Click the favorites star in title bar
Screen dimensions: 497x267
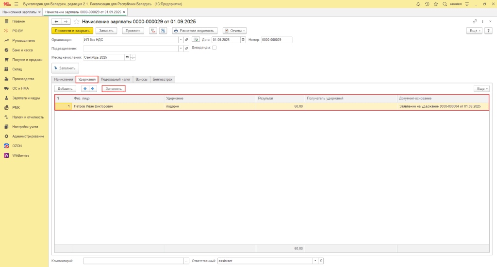[435, 4]
